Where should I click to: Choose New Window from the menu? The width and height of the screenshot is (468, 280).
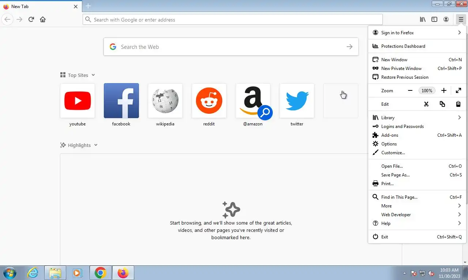(417, 59)
